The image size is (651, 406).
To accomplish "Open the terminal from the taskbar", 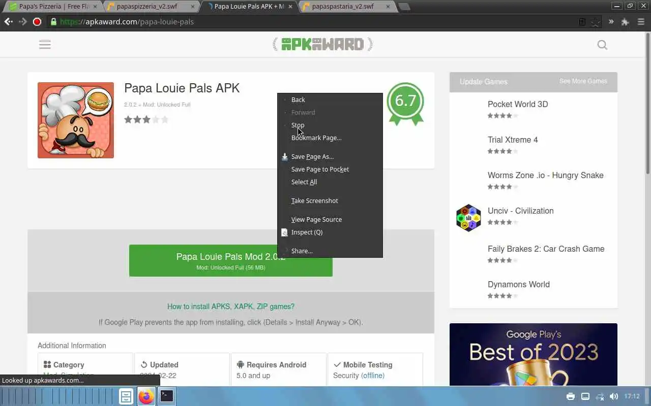I will 166,396.
